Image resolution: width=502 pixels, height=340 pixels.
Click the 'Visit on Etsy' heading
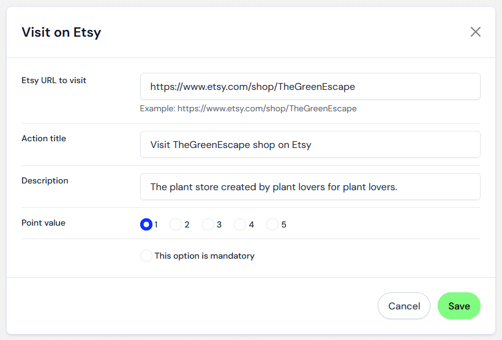click(x=61, y=32)
